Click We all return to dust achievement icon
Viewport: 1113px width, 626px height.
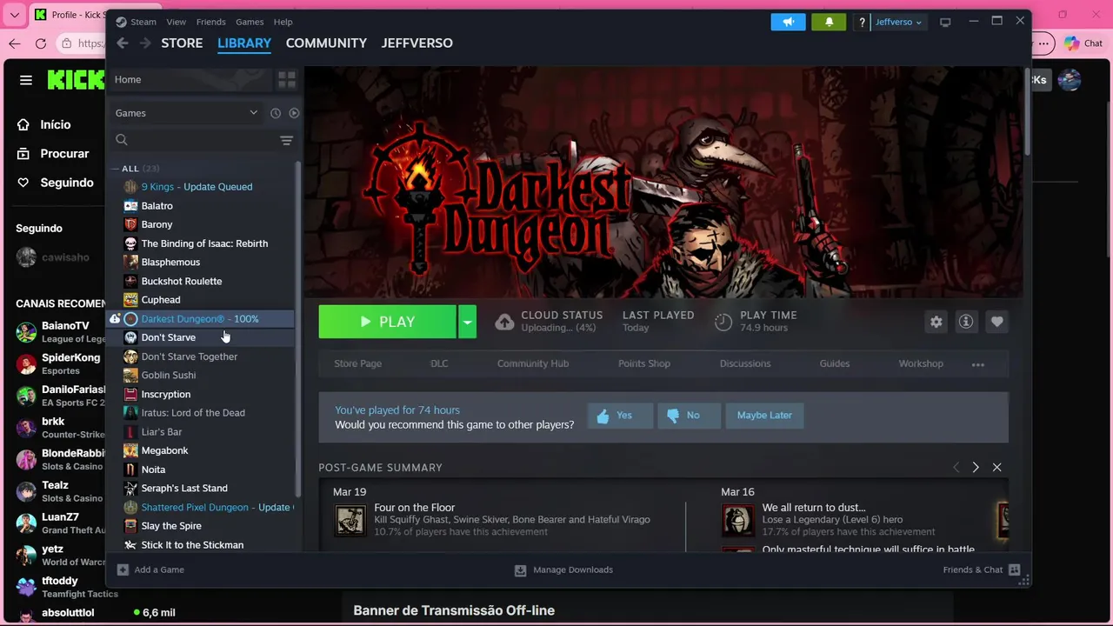(x=737, y=520)
